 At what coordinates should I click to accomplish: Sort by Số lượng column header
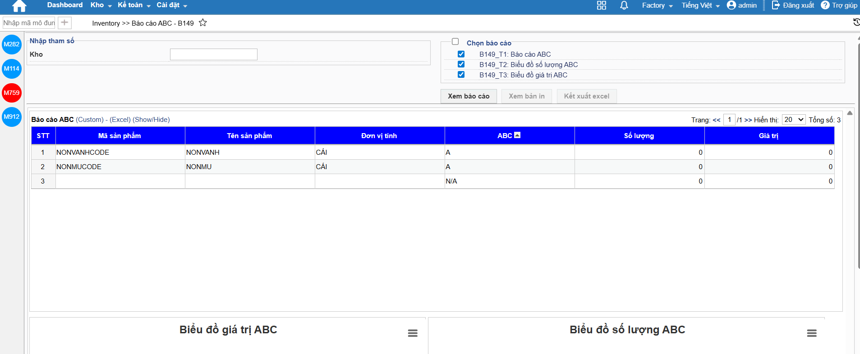(639, 135)
